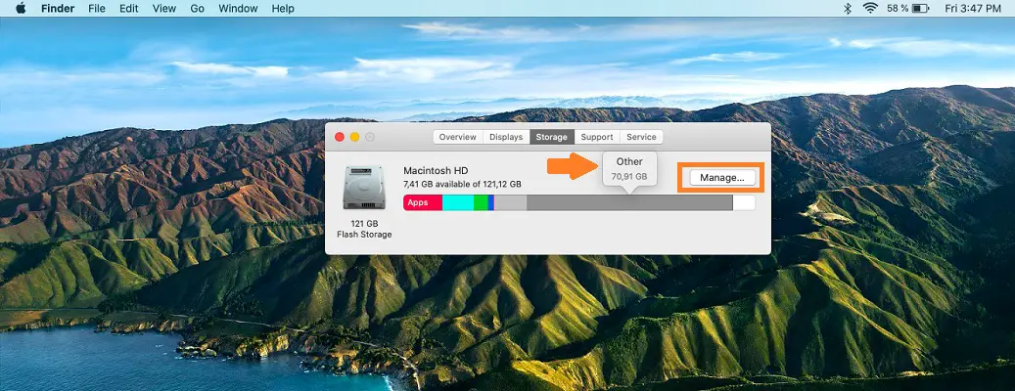Open the Help menu
1015x391 pixels.
coord(283,9)
